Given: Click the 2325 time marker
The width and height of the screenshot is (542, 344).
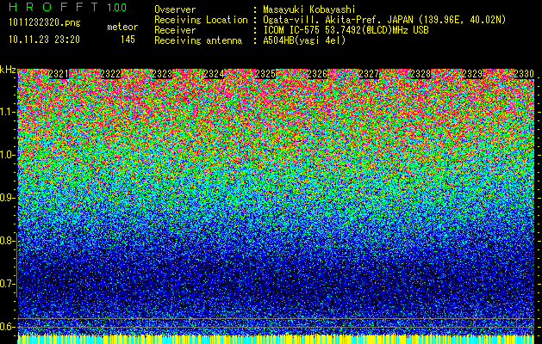Looking at the screenshot, I should point(265,74).
